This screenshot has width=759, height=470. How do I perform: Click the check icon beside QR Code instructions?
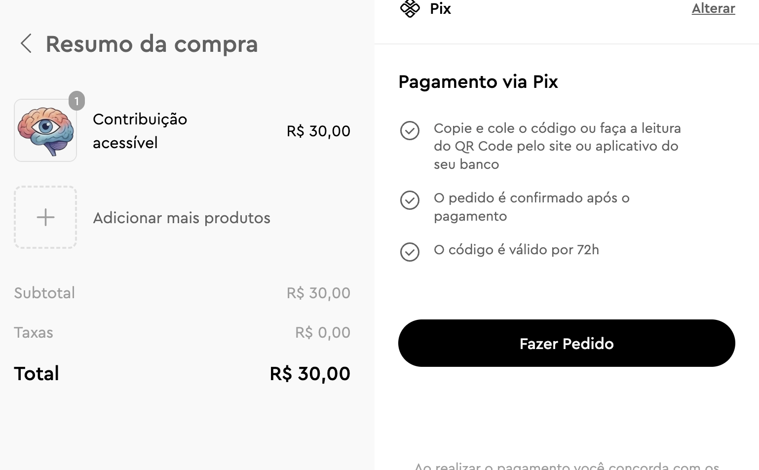(410, 131)
